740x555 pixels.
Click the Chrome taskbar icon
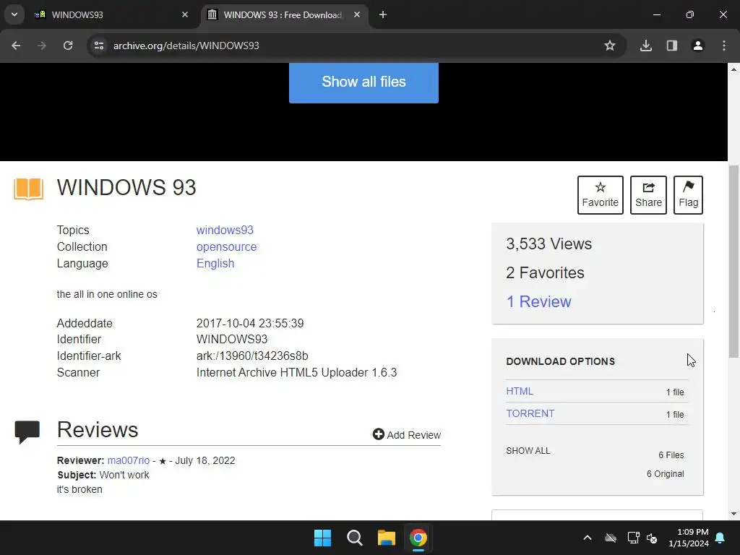pyautogui.click(x=418, y=538)
